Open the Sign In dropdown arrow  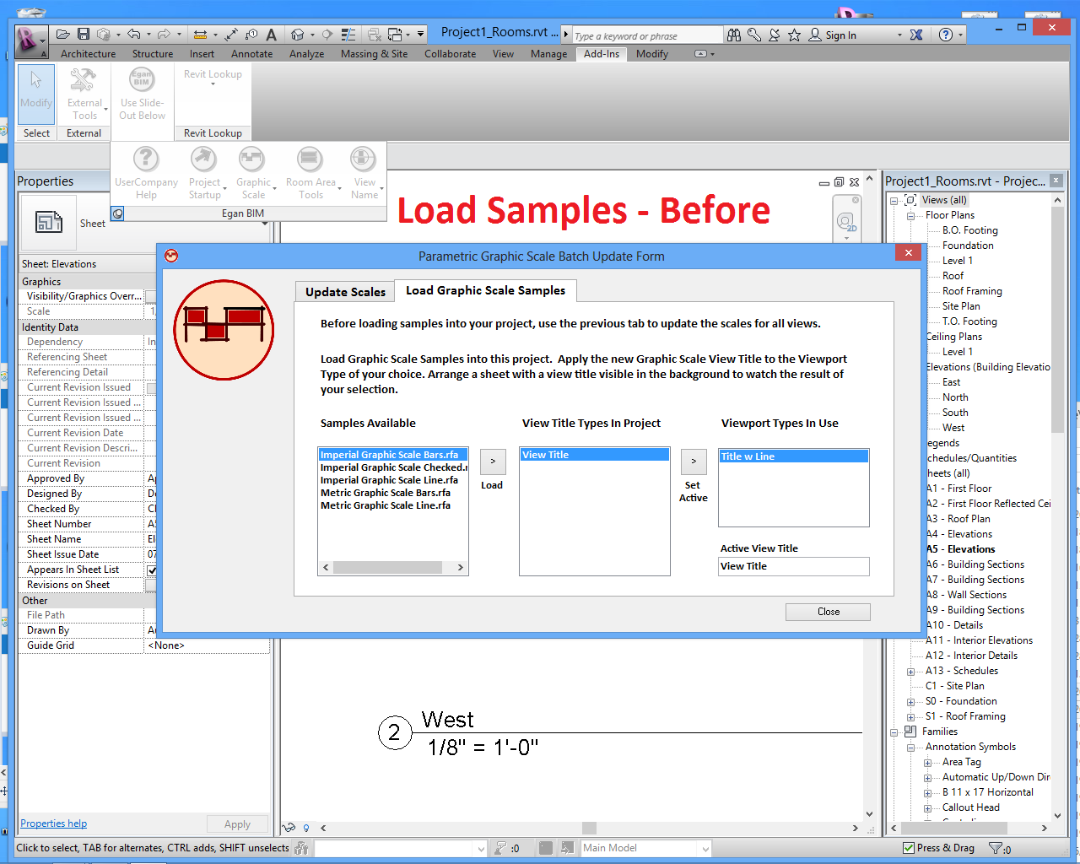[899, 35]
